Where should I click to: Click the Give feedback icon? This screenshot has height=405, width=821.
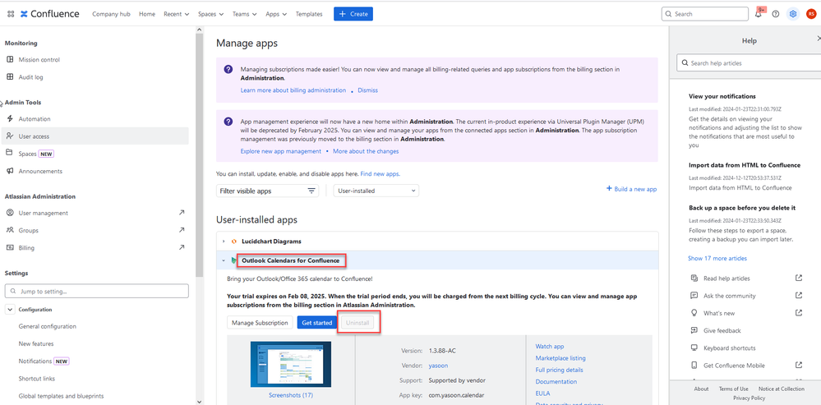694,330
